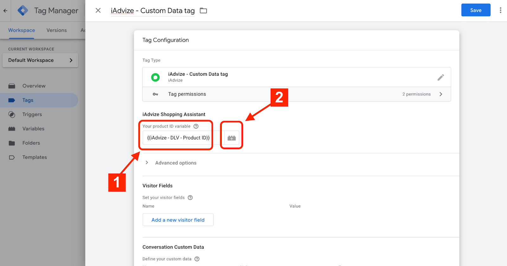Open the Tag permissions row
Image resolution: width=507 pixels, height=266 pixels.
tap(296, 94)
